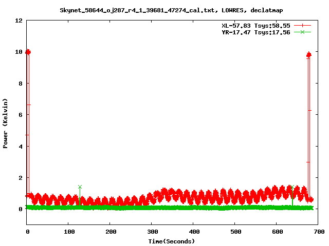Click the red calibration peak at start
Viewport: 329px width, 246px height.
(28, 52)
